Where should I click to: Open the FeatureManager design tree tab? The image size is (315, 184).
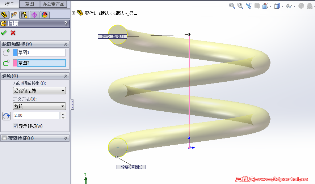4,15
